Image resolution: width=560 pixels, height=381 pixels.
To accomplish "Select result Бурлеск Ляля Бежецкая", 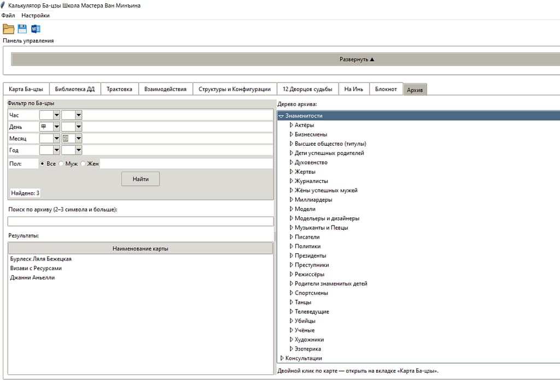I will 40,259.
